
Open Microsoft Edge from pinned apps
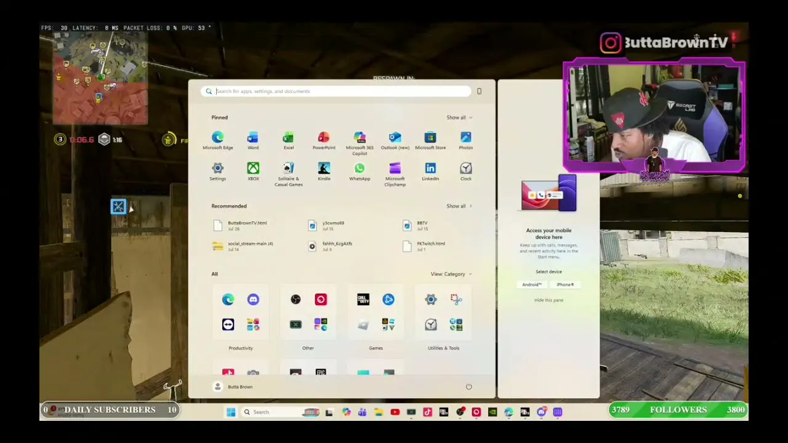[x=218, y=140]
